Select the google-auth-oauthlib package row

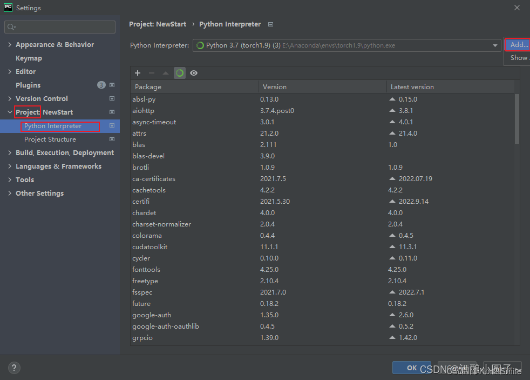(322, 326)
